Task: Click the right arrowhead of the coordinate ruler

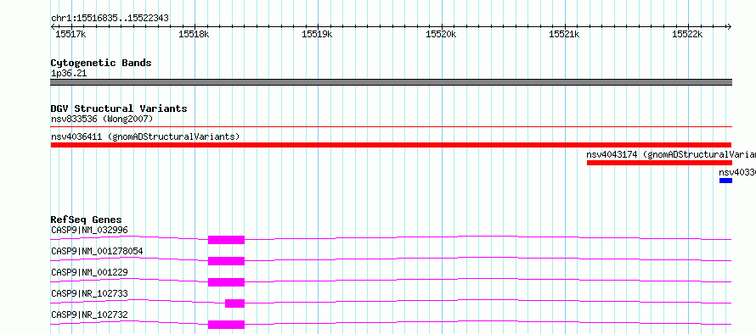Action: pyautogui.click(x=729, y=26)
